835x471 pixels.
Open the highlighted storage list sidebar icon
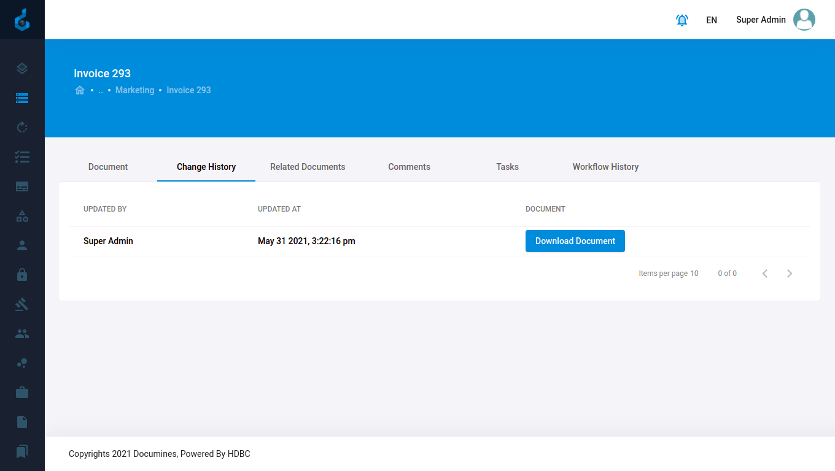tap(22, 98)
